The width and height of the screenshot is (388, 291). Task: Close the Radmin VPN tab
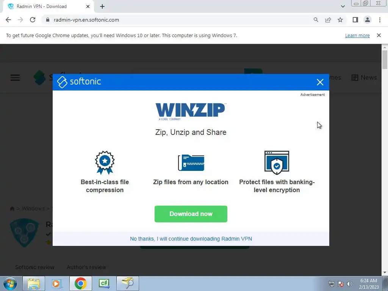point(88,7)
